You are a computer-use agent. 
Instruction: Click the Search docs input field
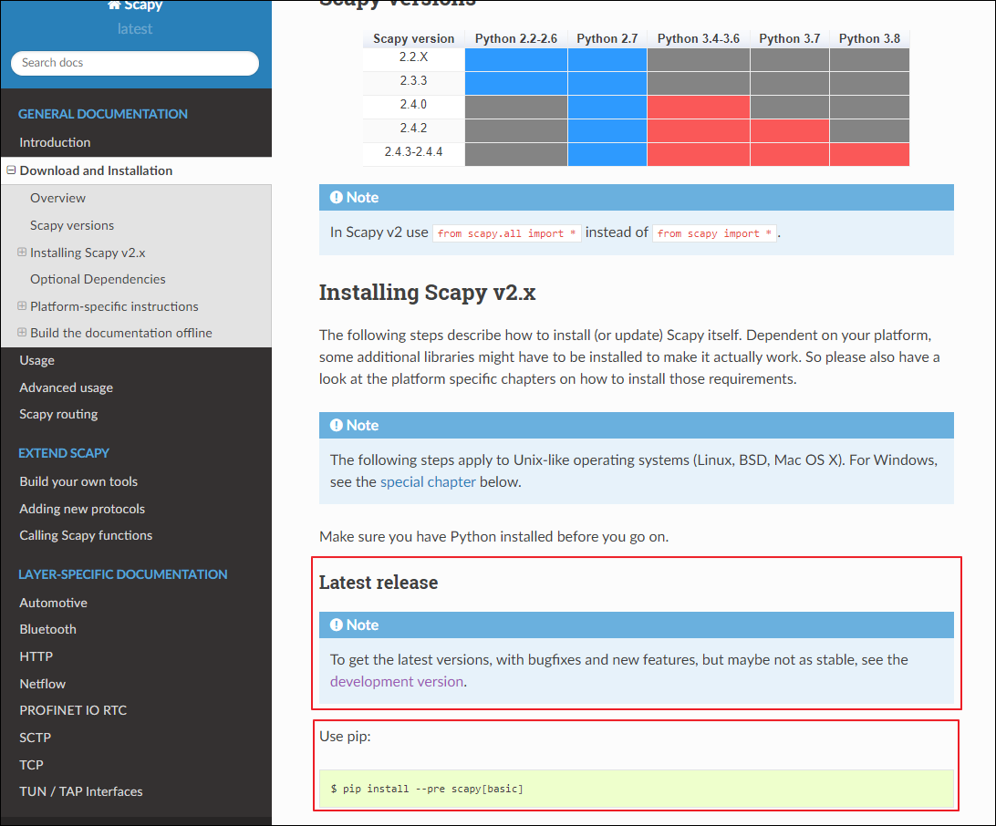(135, 63)
